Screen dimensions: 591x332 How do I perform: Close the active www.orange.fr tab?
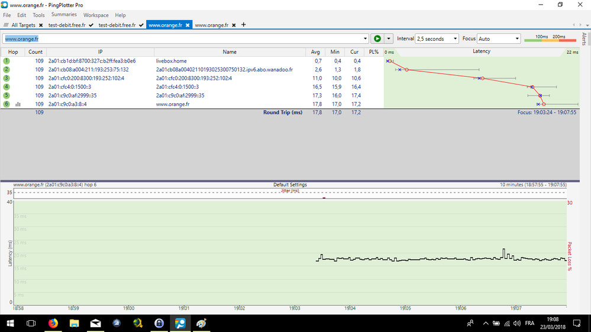tap(188, 25)
